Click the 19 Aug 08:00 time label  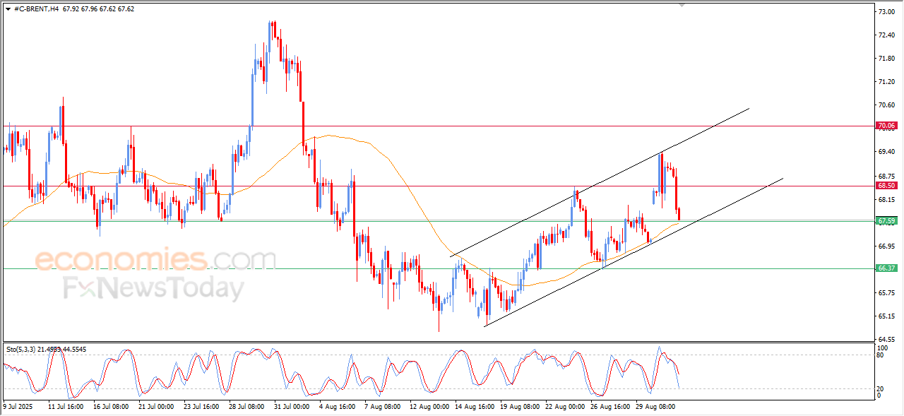pyautogui.click(x=519, y=407)
